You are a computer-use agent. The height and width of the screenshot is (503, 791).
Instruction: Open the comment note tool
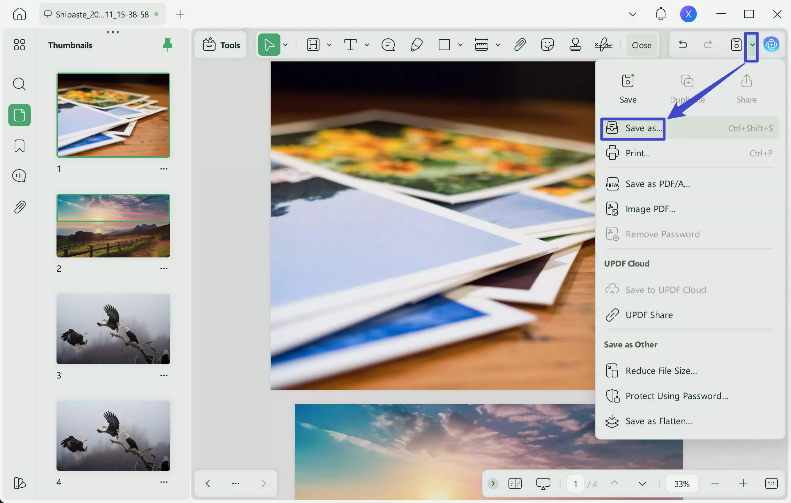(388, 45)
